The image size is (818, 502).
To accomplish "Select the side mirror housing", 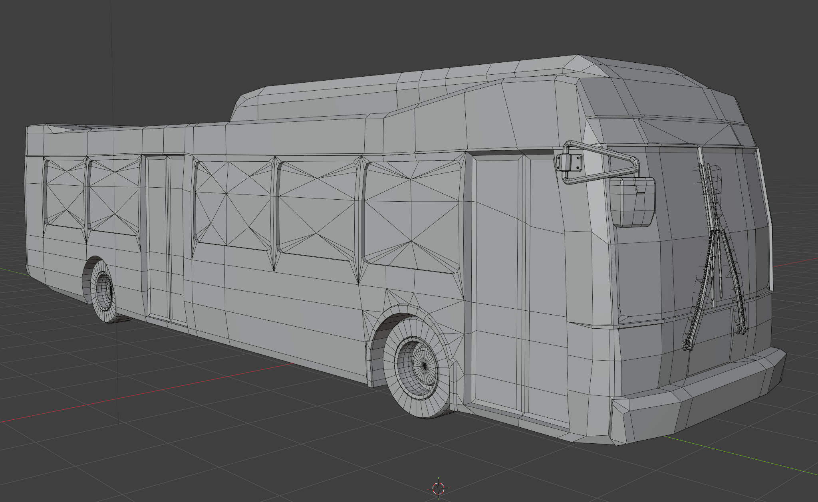I will pos(633,202).
